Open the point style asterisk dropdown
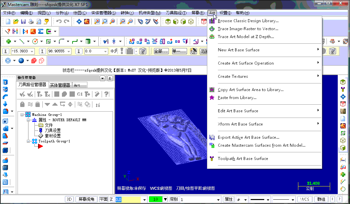The image size is (350, 204). (x=245, y=200)
